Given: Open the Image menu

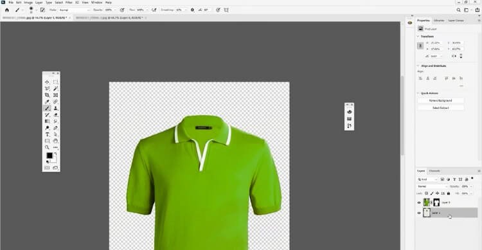Looking at the screenshot, I should (28, 3).
